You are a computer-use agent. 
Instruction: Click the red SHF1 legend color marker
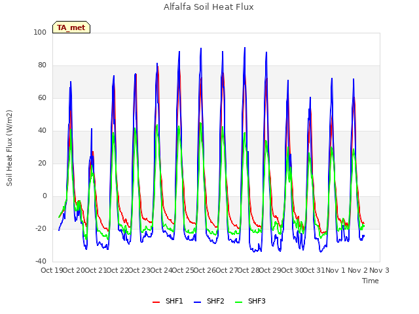click(x=156, y=302)
